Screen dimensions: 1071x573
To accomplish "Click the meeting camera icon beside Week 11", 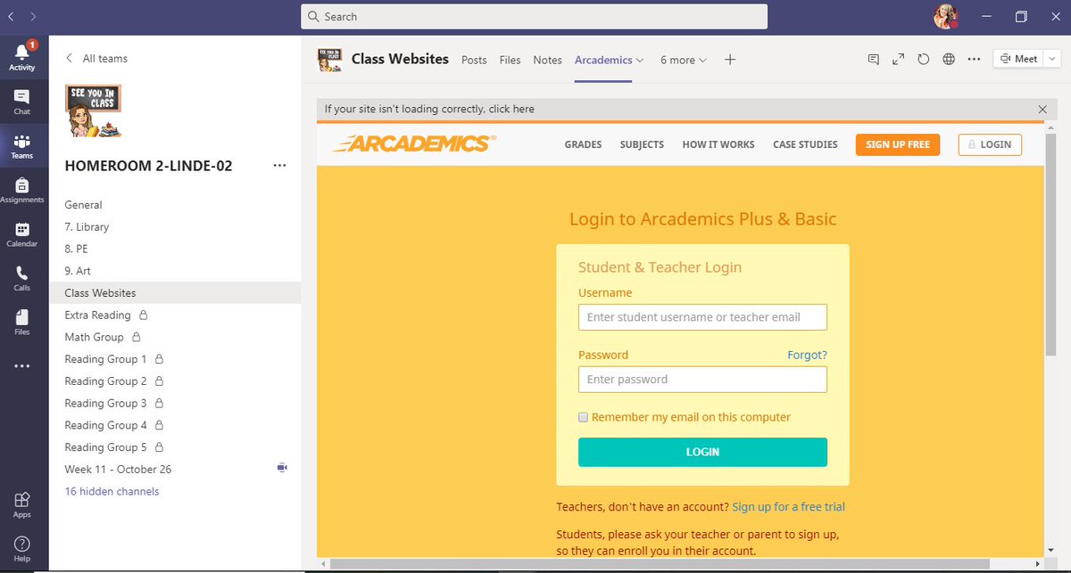I will coord(282,468).
